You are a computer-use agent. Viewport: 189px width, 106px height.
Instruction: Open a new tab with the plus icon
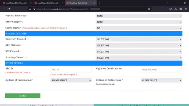click(x=100, y=3)
